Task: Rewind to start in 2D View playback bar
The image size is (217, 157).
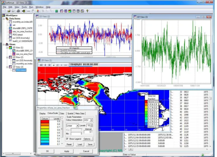Action: pyautogui.click(x=41, y=65)
